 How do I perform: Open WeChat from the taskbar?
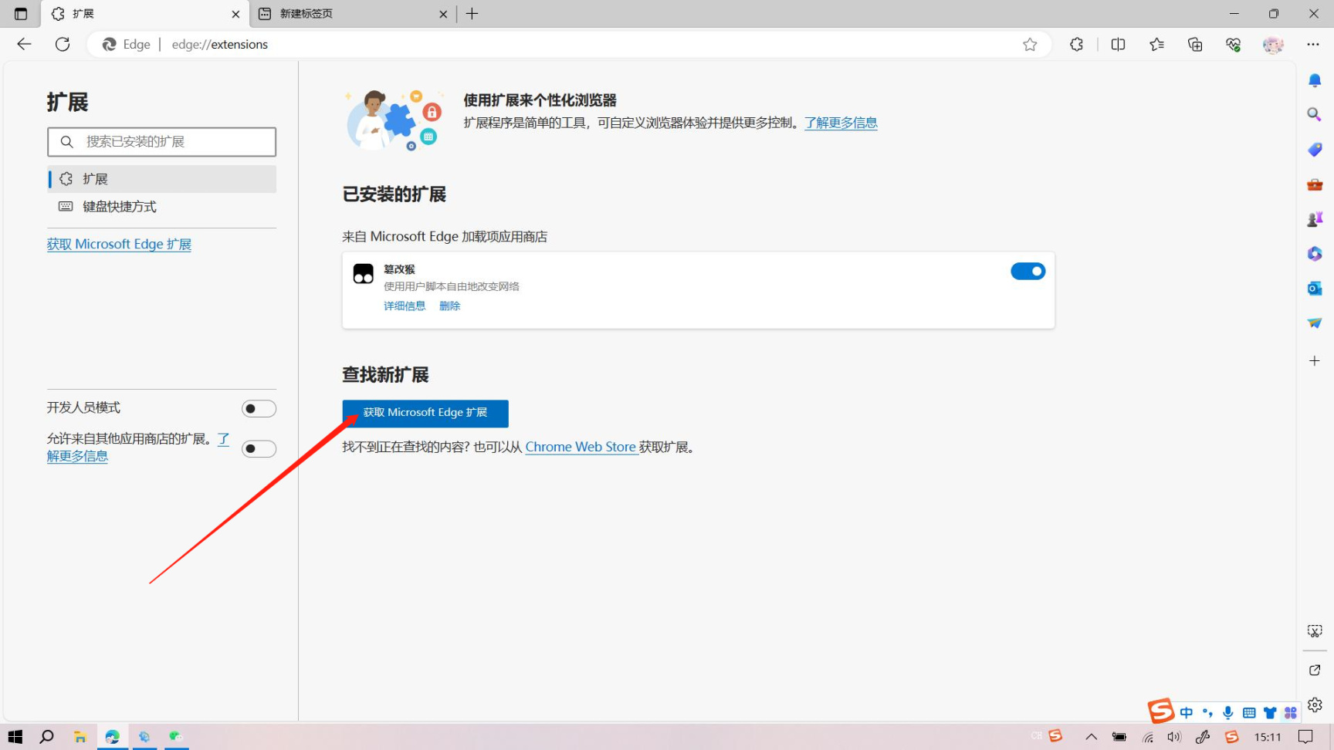point(176,737)
